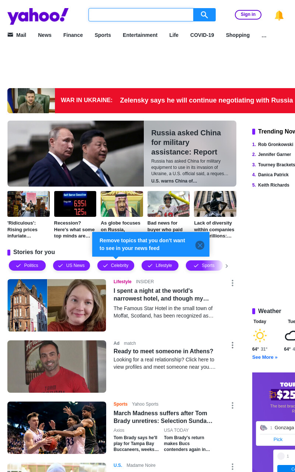The width and height of the screenshot is (295, 472).
Task: Open the notifications bell
Action: point(279,15)
